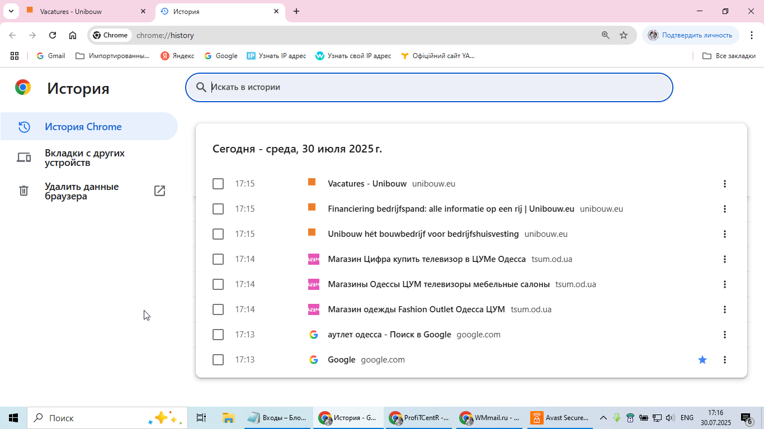Viewport: 764px width, 429px height.
Task: Open the Импортированные bookmarks folder
Action: pos(112,56)
